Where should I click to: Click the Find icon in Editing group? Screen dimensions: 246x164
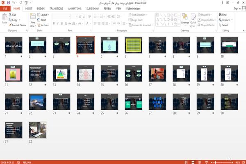pos(220,15)
